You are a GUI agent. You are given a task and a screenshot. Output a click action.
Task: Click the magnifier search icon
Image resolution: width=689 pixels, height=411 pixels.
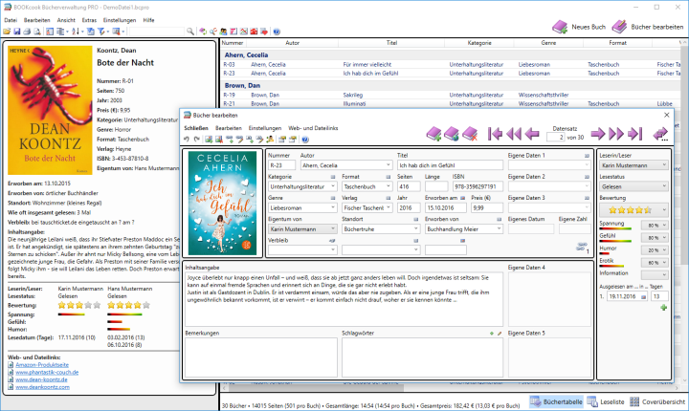(190, 32)
